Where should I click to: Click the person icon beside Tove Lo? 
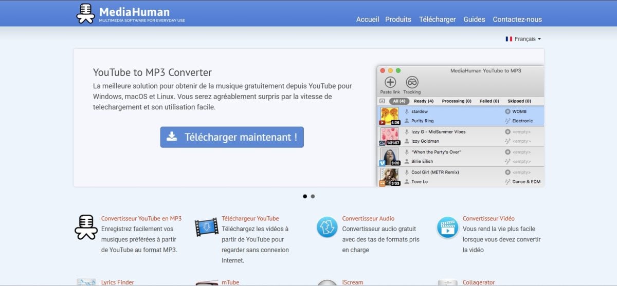click(407, 182)
